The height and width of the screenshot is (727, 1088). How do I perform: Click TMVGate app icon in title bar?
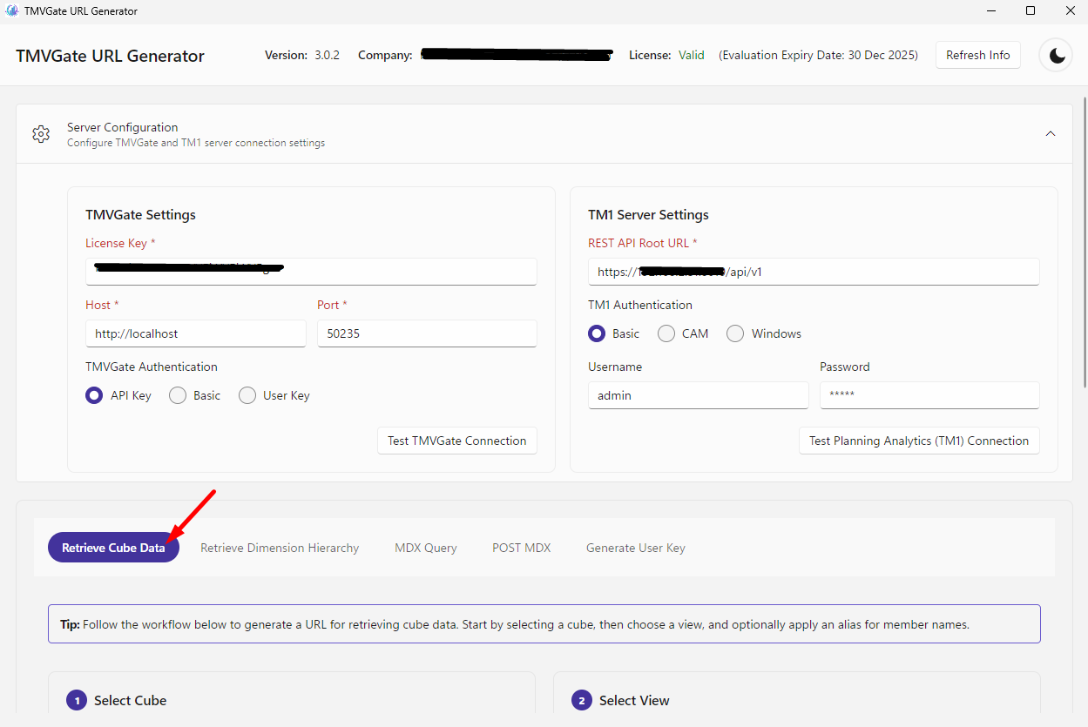coord(11,11)
